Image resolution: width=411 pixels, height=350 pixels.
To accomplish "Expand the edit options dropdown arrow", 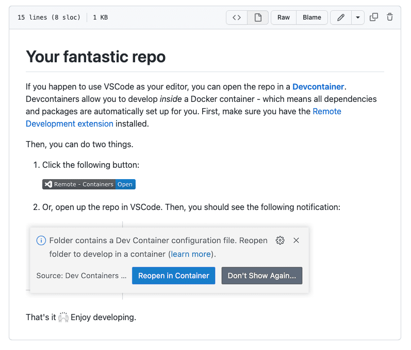I will 358,17.
